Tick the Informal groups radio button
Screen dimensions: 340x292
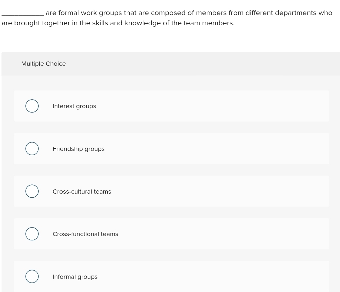[32, 277]
